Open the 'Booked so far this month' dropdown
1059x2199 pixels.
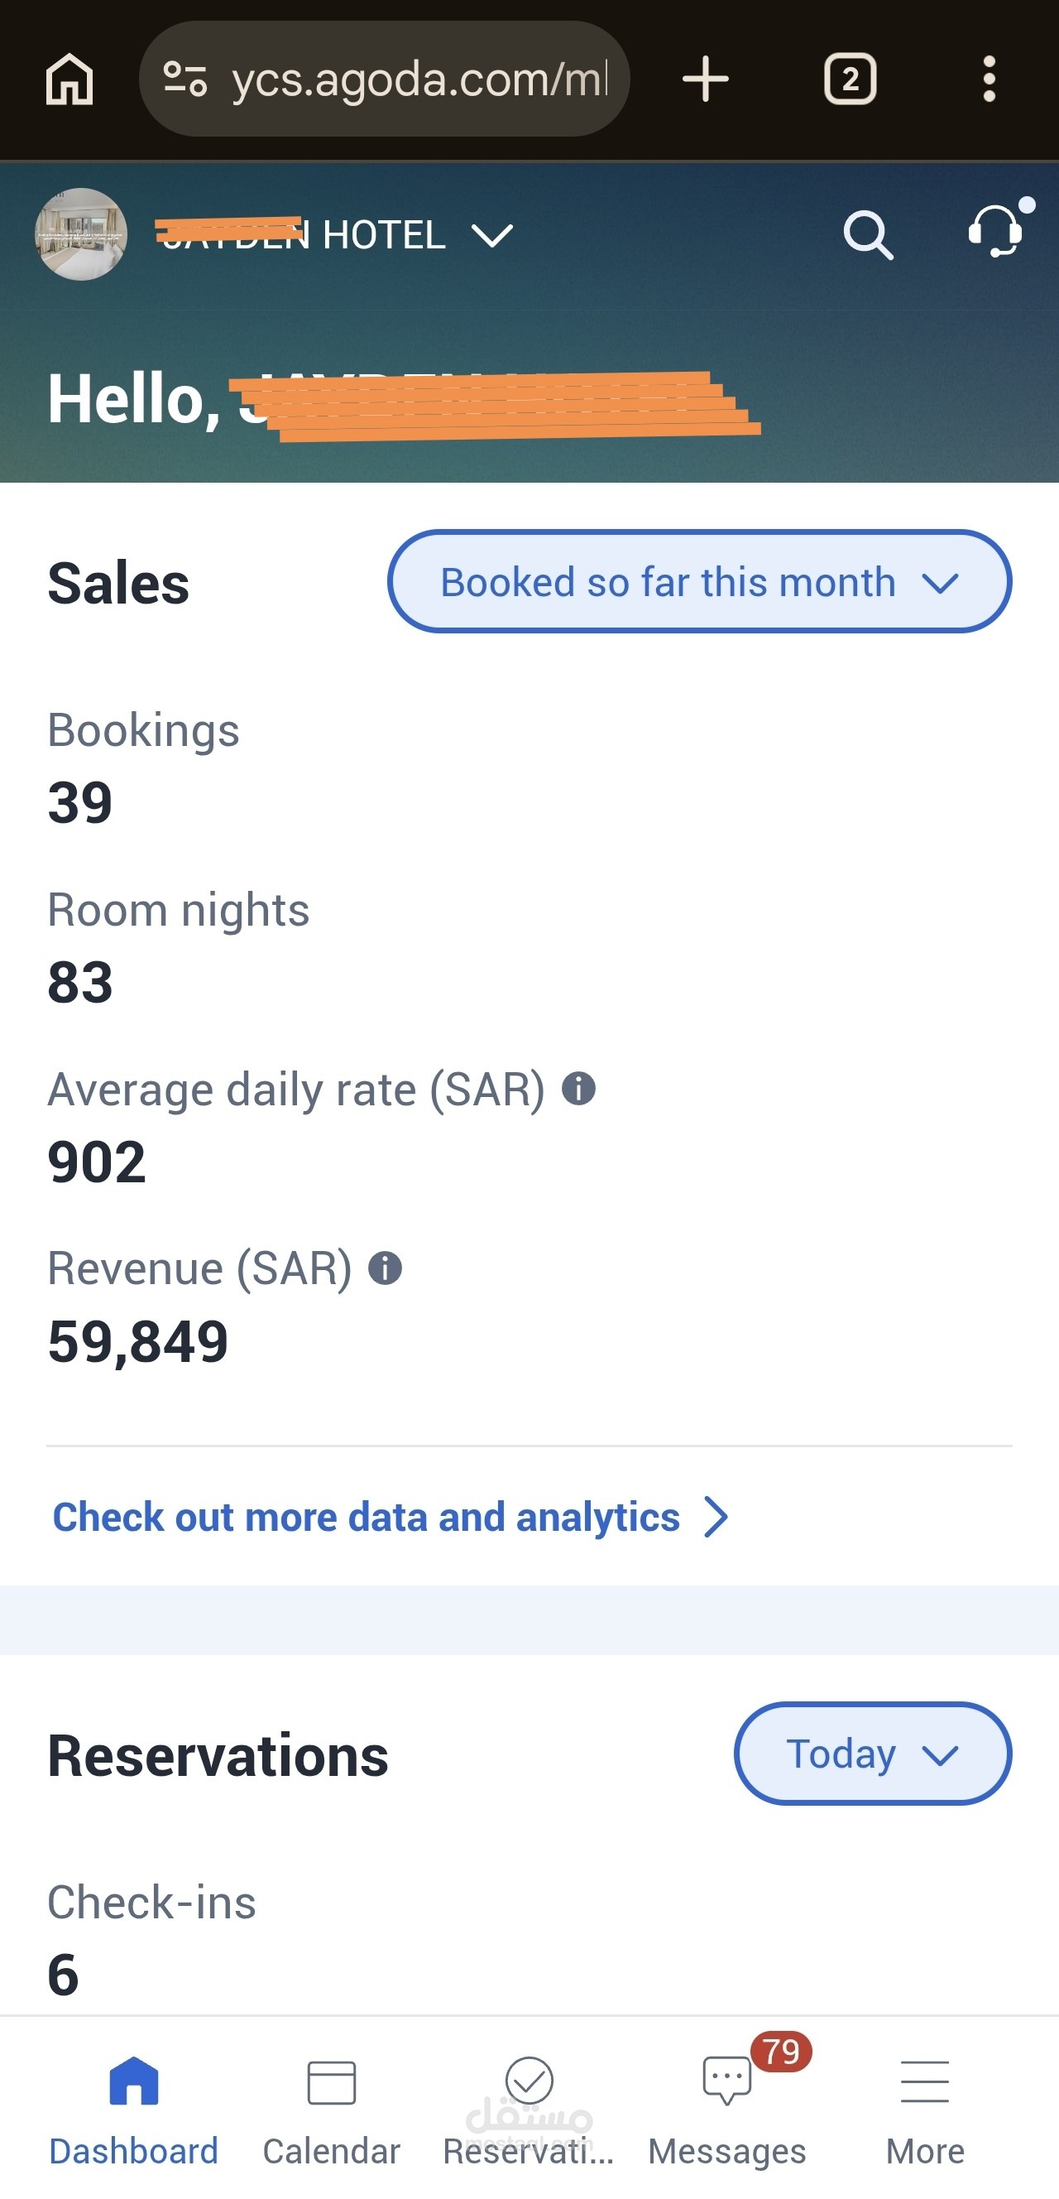pyautogui.click(x=700, y=581)
